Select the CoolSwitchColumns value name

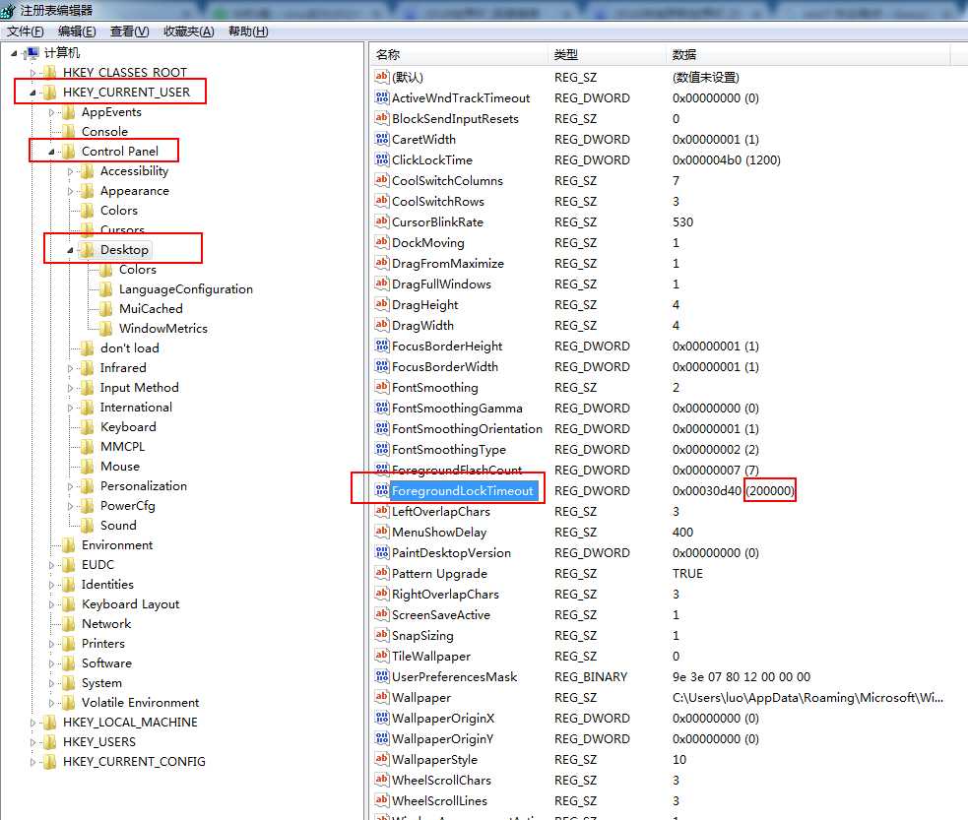tap(448, 181)
